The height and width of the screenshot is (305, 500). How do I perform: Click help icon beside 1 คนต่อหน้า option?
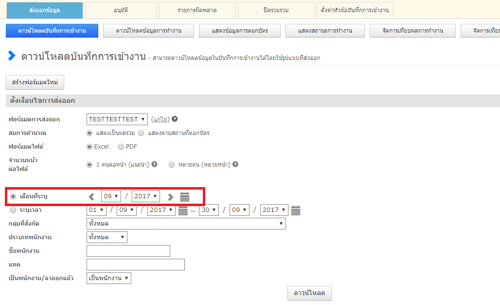point(154,165)
